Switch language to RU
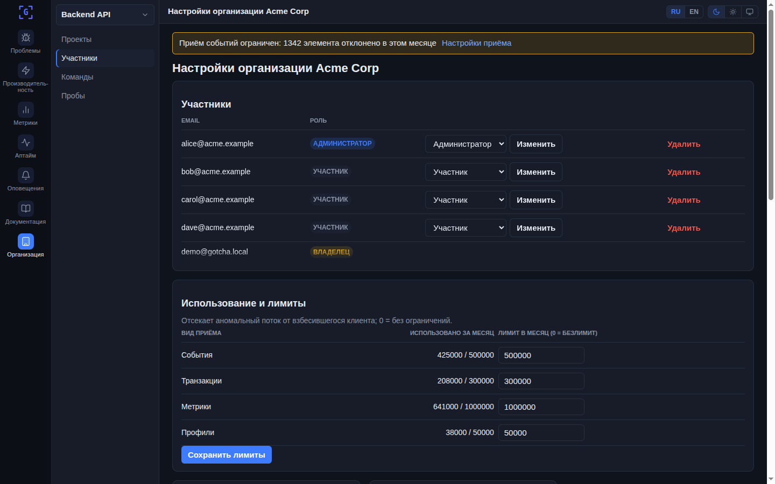This screenshot has width=775, height=484. coord(675,12)
